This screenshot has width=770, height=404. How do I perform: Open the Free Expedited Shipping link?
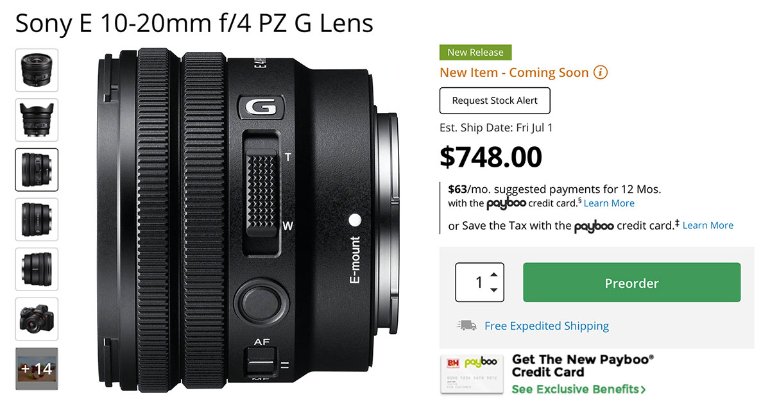547,326
